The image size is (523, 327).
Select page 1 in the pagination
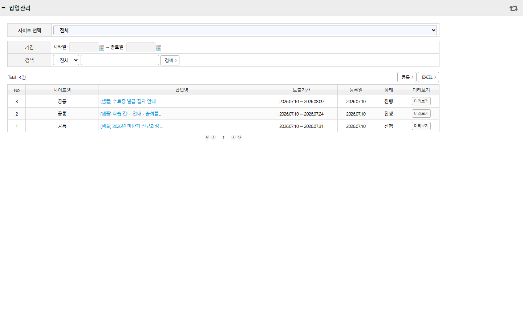pyautogui.click(x=223, y=137)
